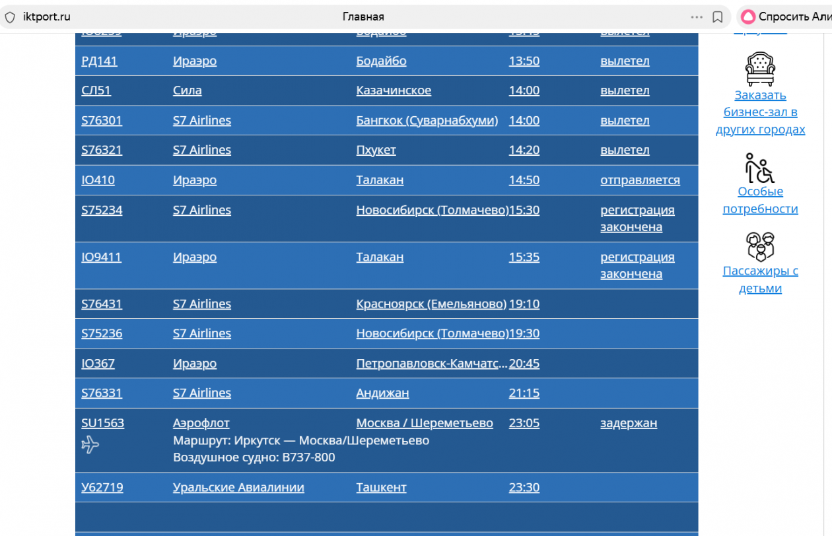The height and width of the screenshot is (536, 832).
Task: Click the Alice assistant icon
Action: tap(749, 17)
